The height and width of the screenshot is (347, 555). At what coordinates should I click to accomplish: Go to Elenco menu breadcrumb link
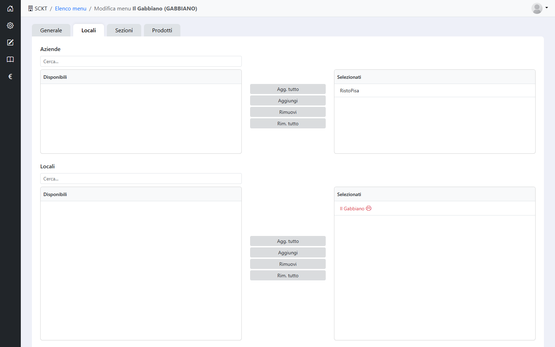click(x=71, y=8)
